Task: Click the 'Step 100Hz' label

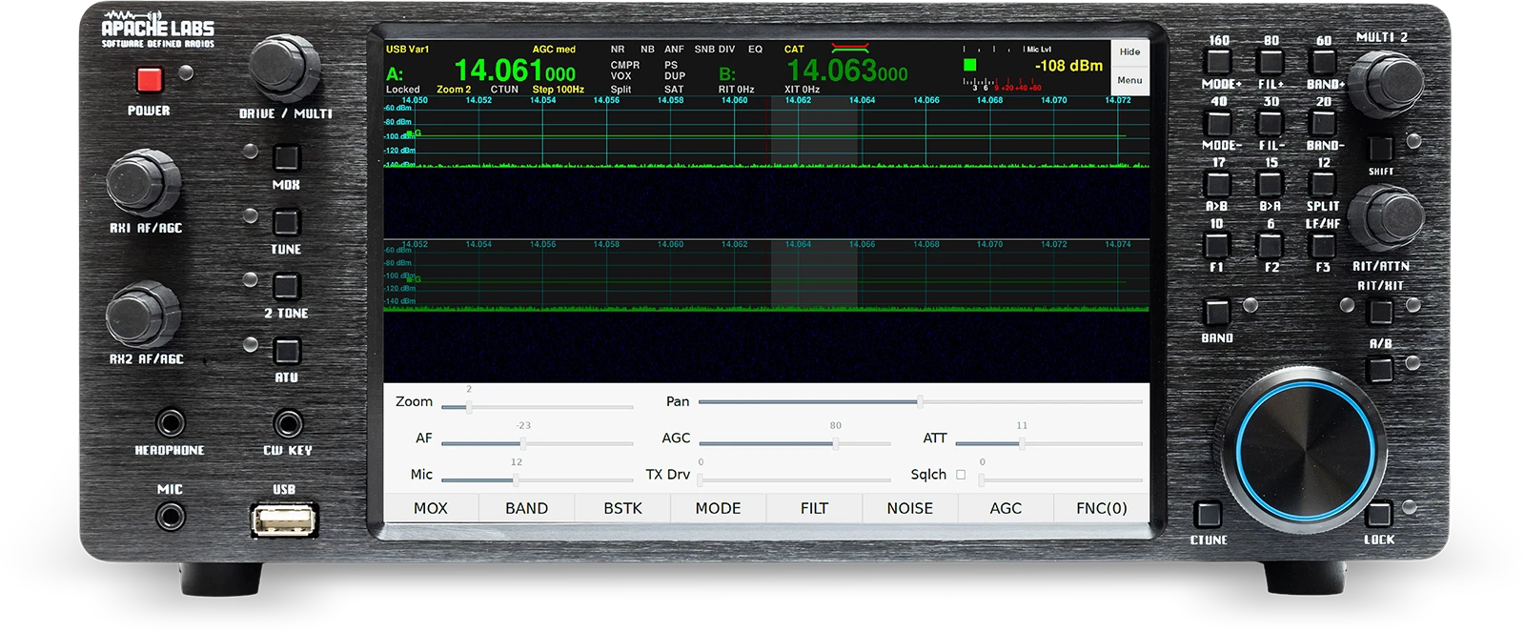Action: click(558, 90)
